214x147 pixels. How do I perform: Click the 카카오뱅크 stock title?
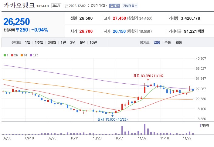(19, 5)
